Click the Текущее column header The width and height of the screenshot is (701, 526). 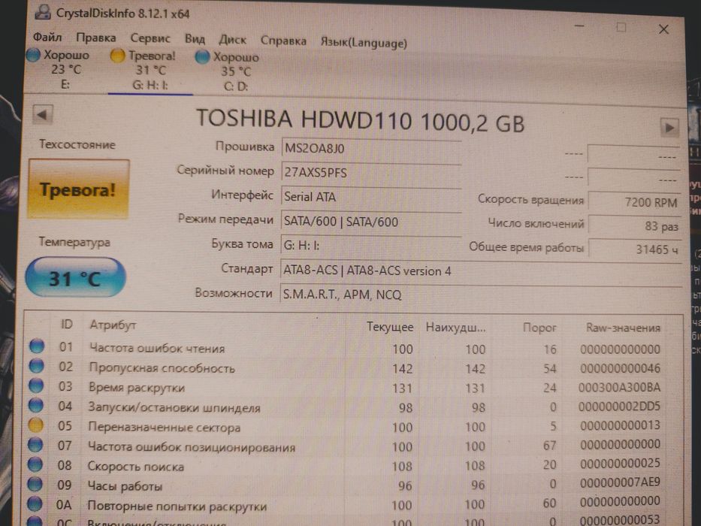point(390,327)
